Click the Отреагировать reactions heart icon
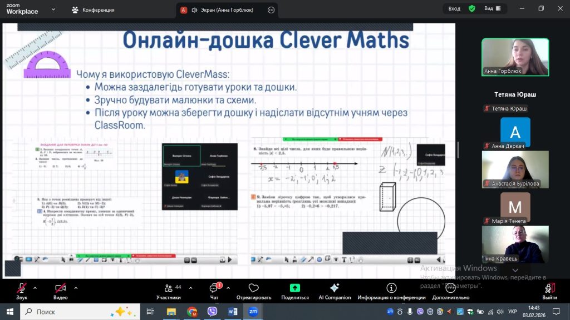The width and height of the screenshot is (570, 320). coord(254,289)
